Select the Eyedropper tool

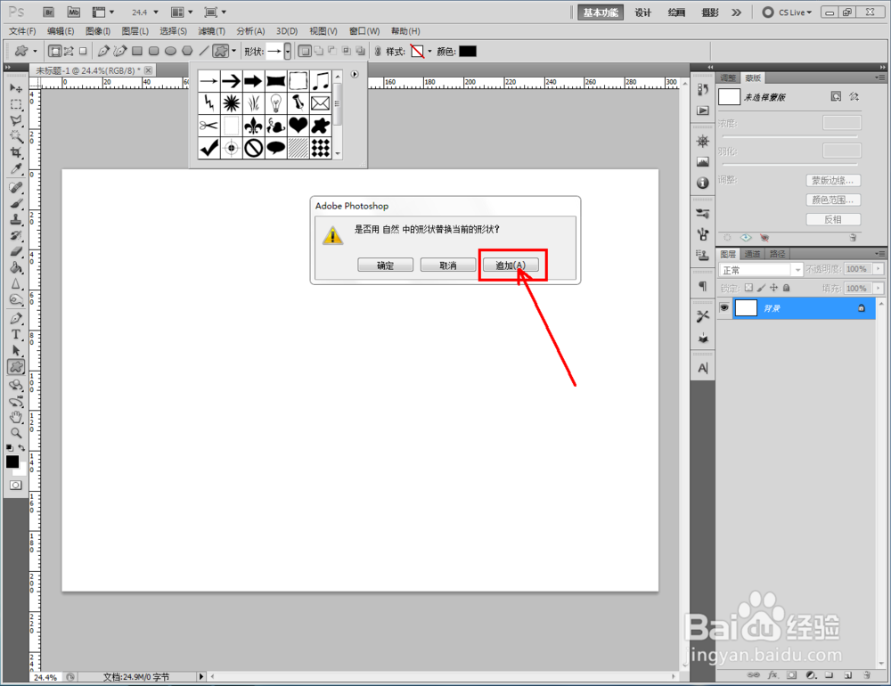pos(16,168)
